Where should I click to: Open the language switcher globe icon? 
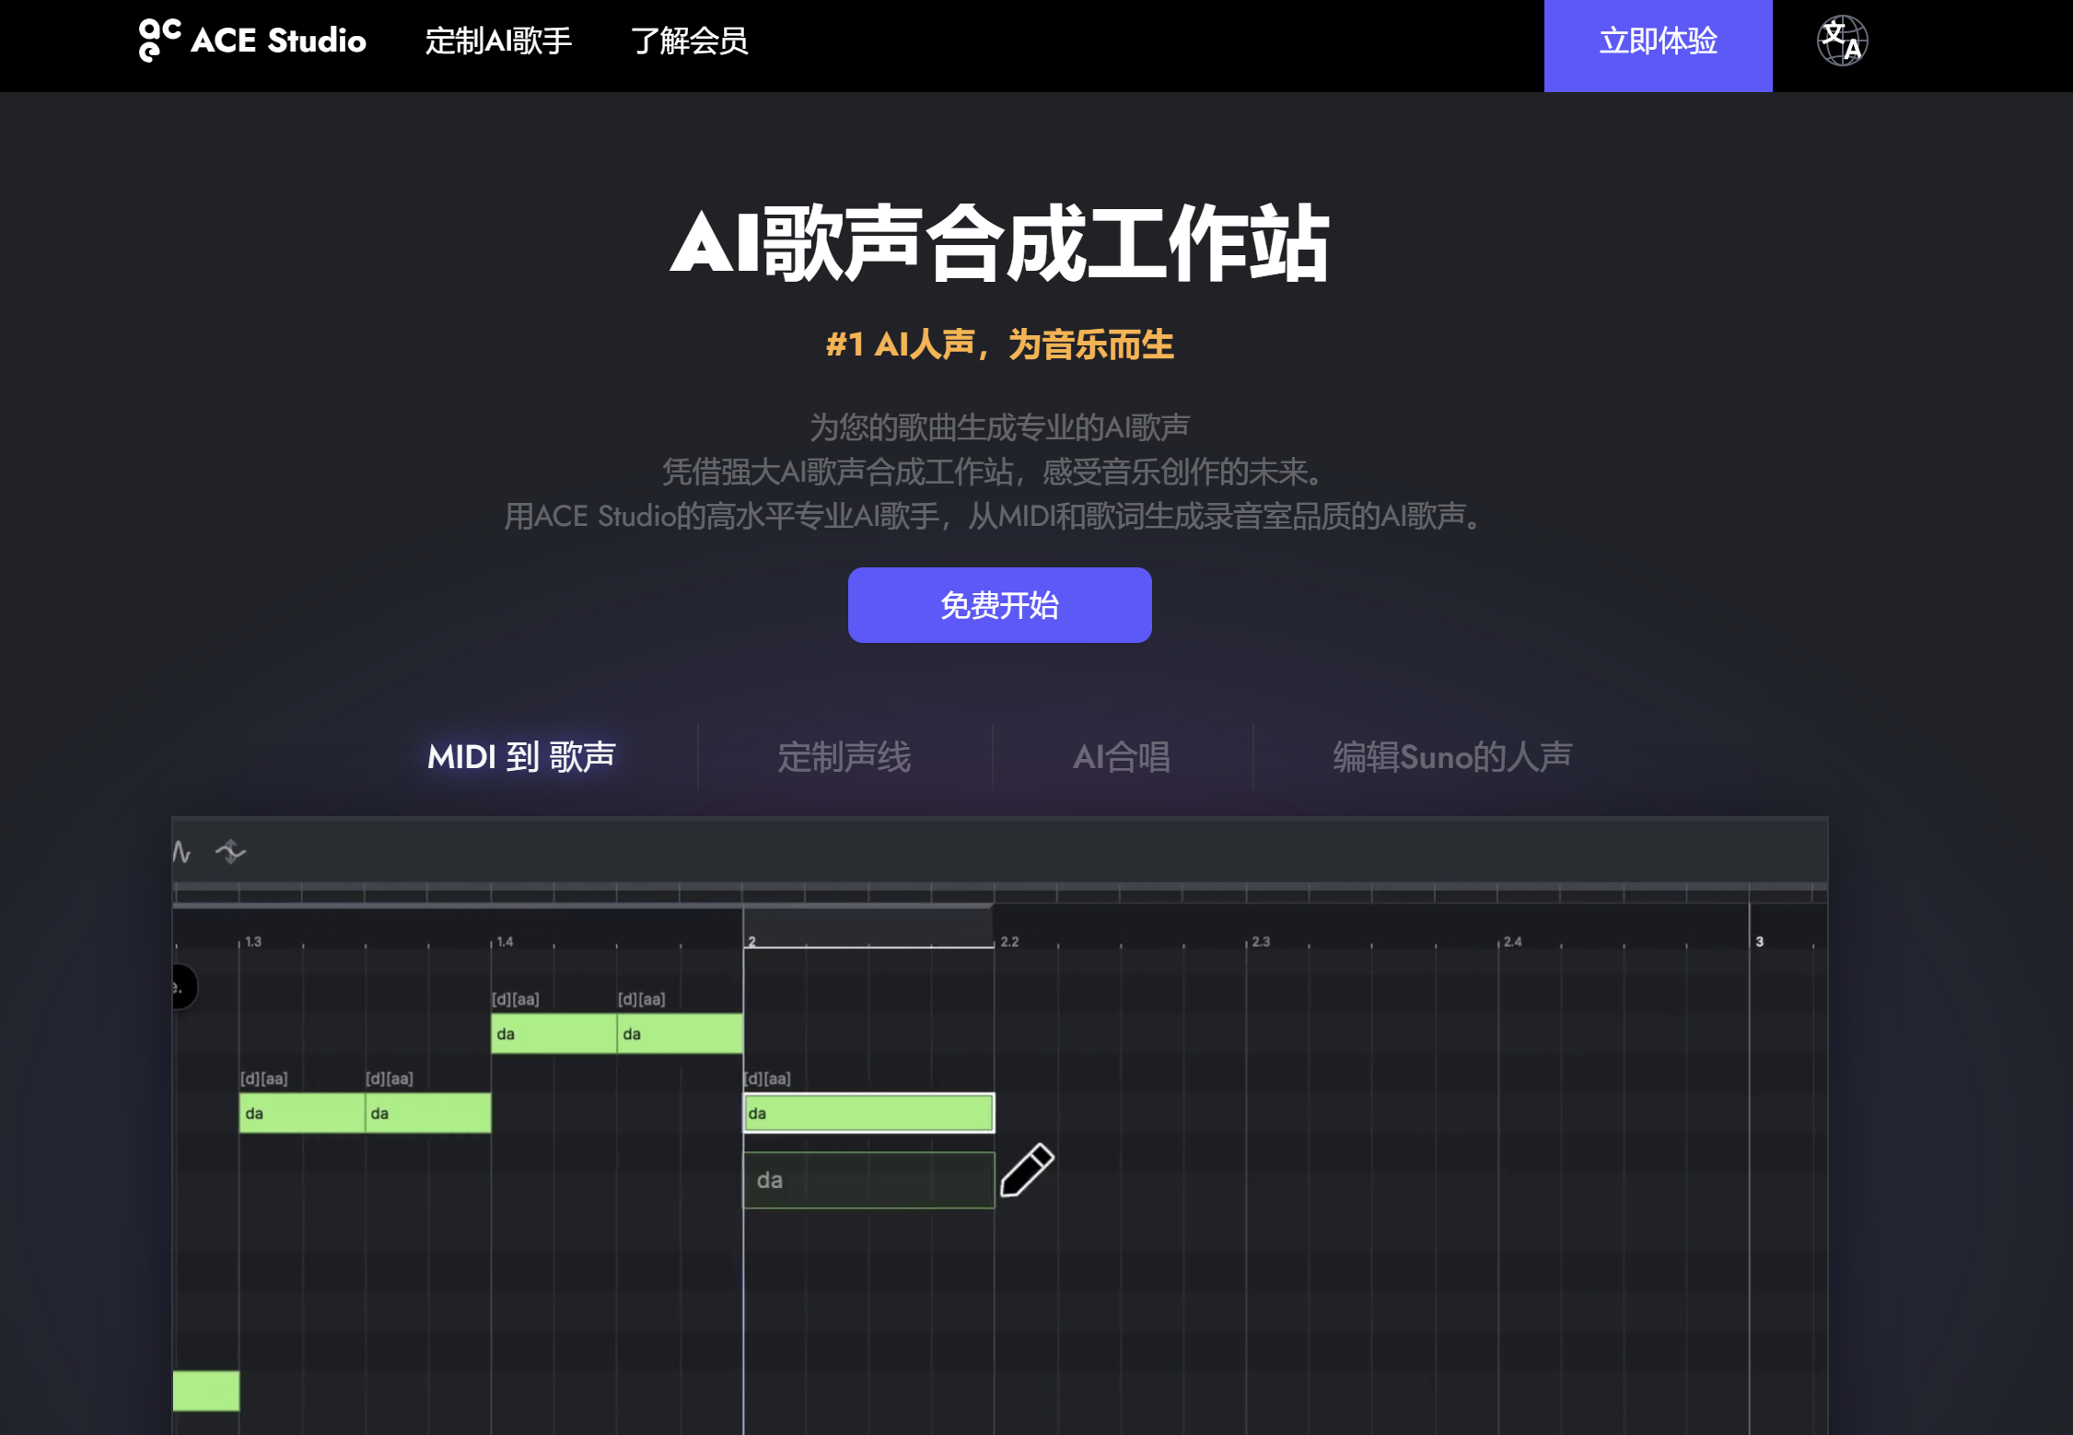click(1842, 41)
